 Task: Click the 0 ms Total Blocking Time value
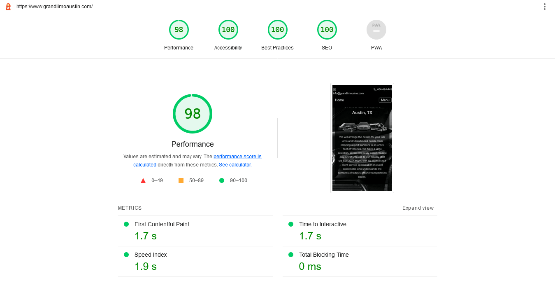(x=310, y=267)
